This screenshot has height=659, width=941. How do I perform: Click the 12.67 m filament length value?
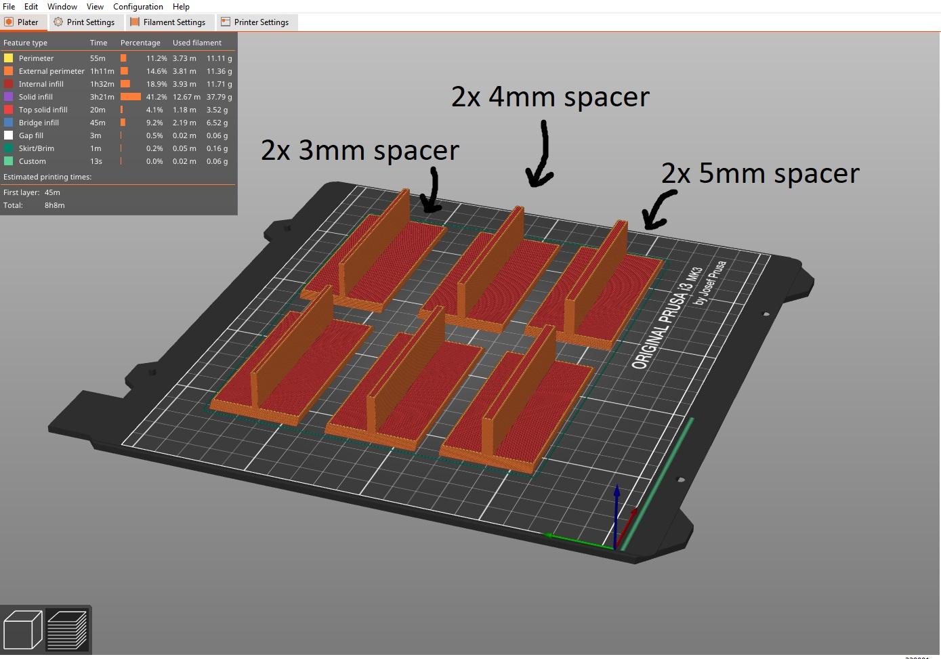coord(186,97)
